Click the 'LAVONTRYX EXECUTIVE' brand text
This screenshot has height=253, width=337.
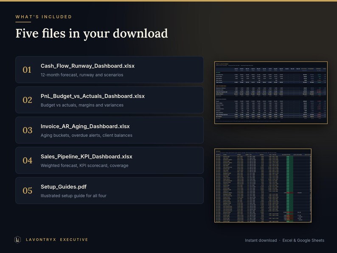pyautogui.click(x=57, y=239)
